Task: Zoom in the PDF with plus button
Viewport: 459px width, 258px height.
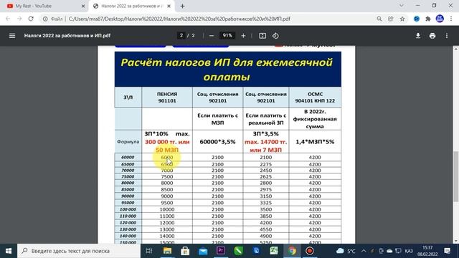Action: [x=243, y=36]
